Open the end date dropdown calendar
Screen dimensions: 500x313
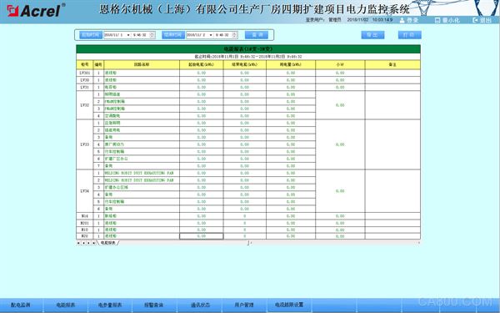(x=211, y=35)
